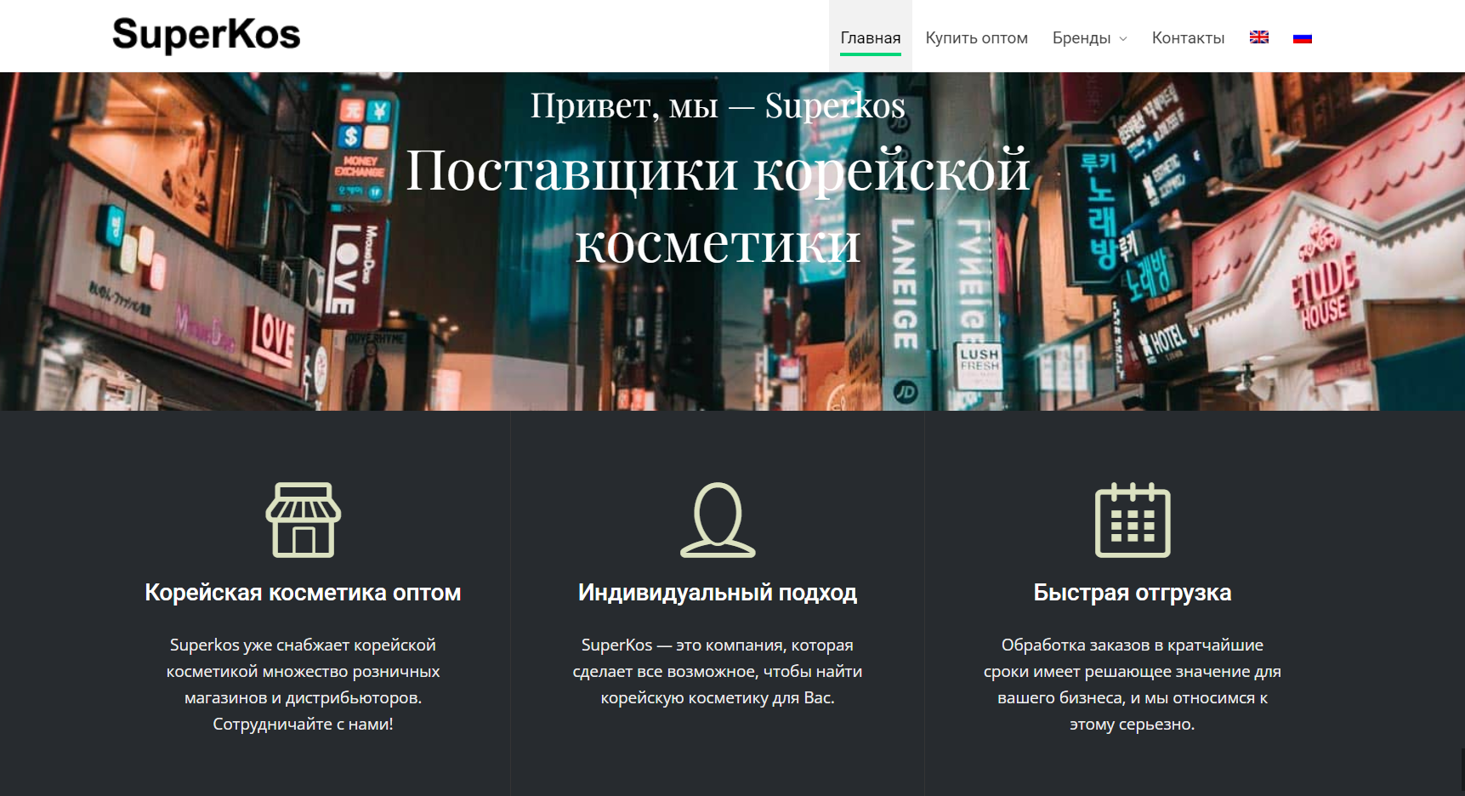
Task: Click the calendar icon
Action: [x=1133, y=520]
